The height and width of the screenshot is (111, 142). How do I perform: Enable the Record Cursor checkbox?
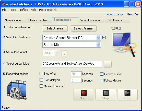coord(102,74)
